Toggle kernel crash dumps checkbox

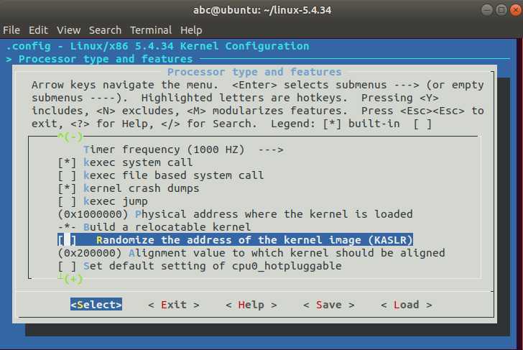(67, 188)
